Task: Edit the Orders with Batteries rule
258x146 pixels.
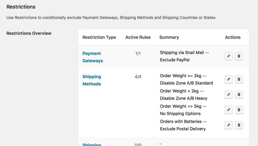Action: pyautogui.click(x=228, y=125)
